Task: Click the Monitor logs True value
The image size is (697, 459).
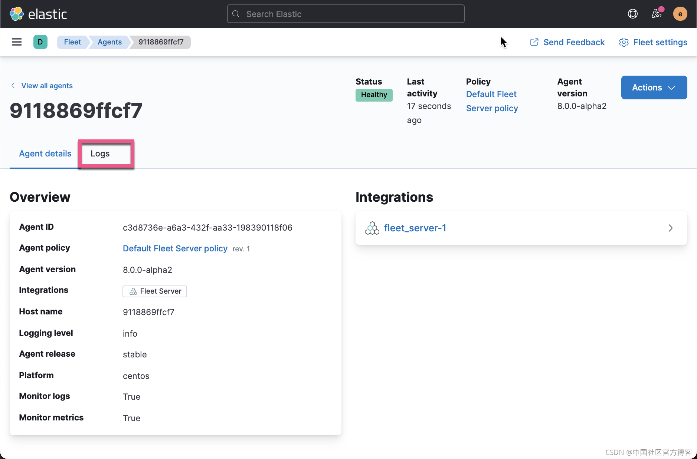Action: point(131,397)
